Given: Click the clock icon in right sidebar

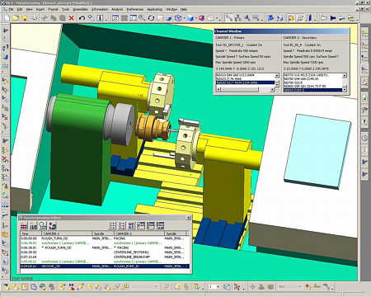Looking at the screenshot, I should tap(365, 138).
